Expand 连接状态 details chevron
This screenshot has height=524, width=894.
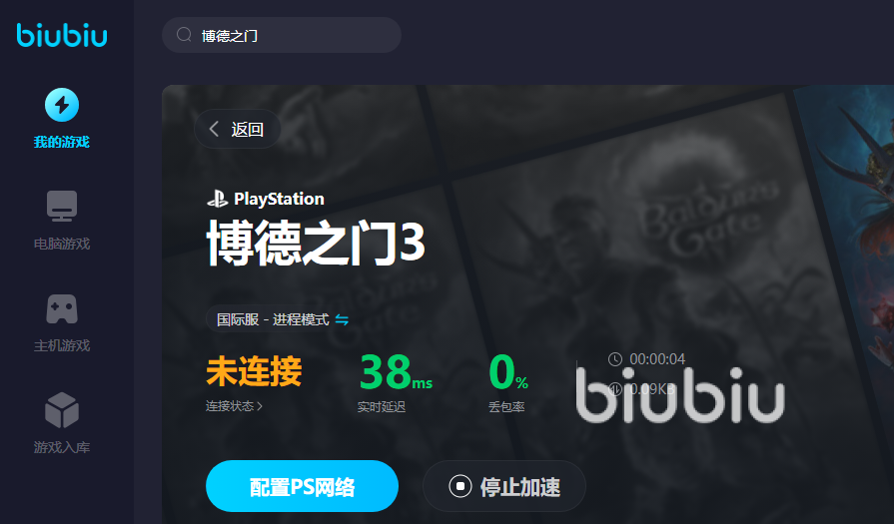coord(260,406)
